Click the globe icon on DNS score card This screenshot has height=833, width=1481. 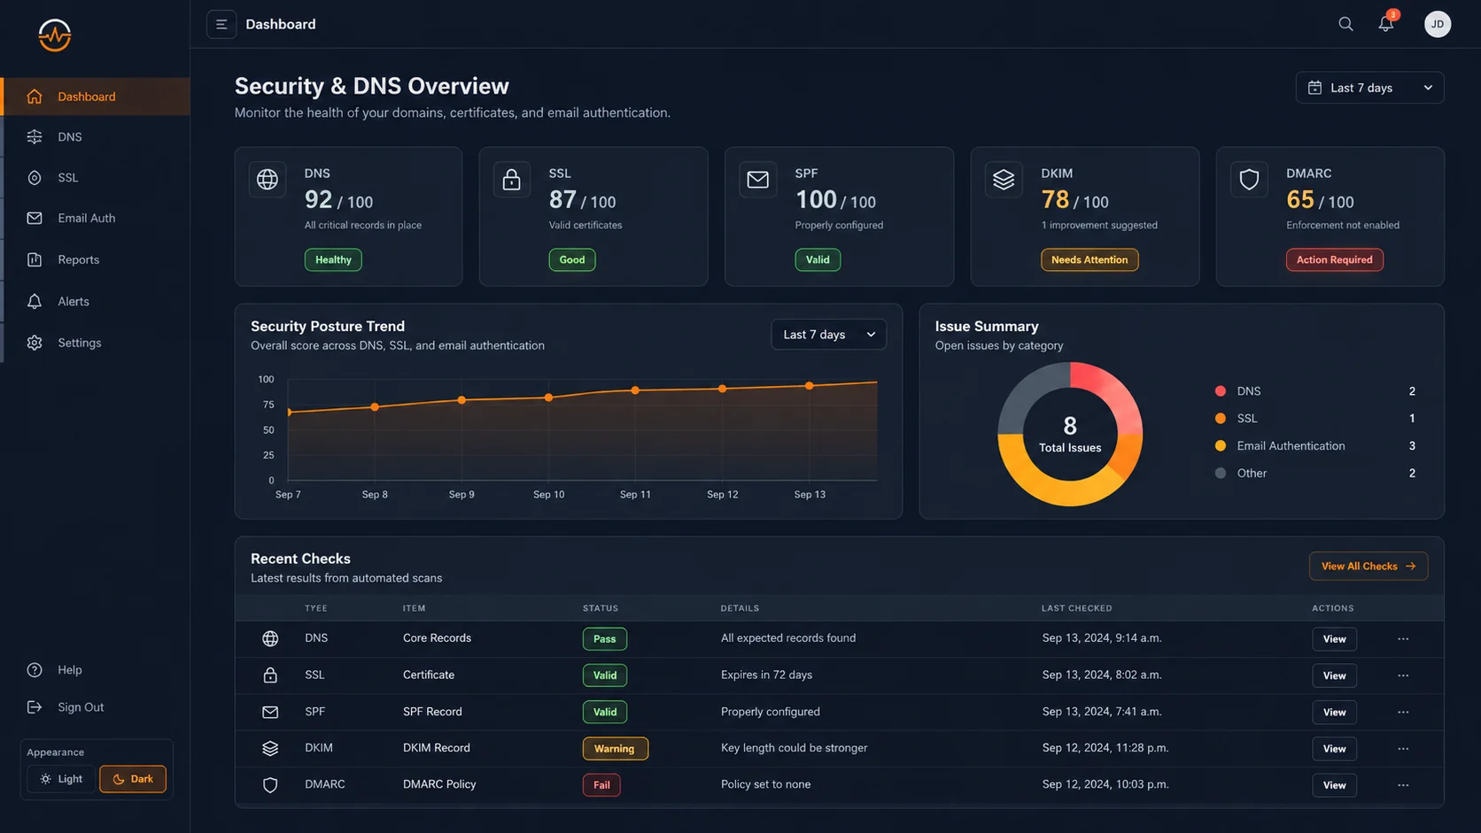268,180
